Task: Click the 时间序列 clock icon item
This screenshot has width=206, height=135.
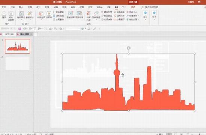Action: coord(107,19)
